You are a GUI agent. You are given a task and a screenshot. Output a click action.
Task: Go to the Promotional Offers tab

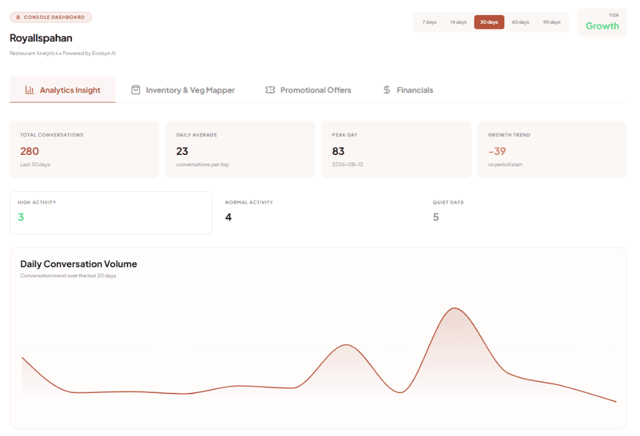(x=308, y=90)
